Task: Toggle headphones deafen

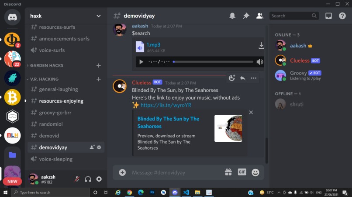Action: pyautogui.click(x=88, y=179)
